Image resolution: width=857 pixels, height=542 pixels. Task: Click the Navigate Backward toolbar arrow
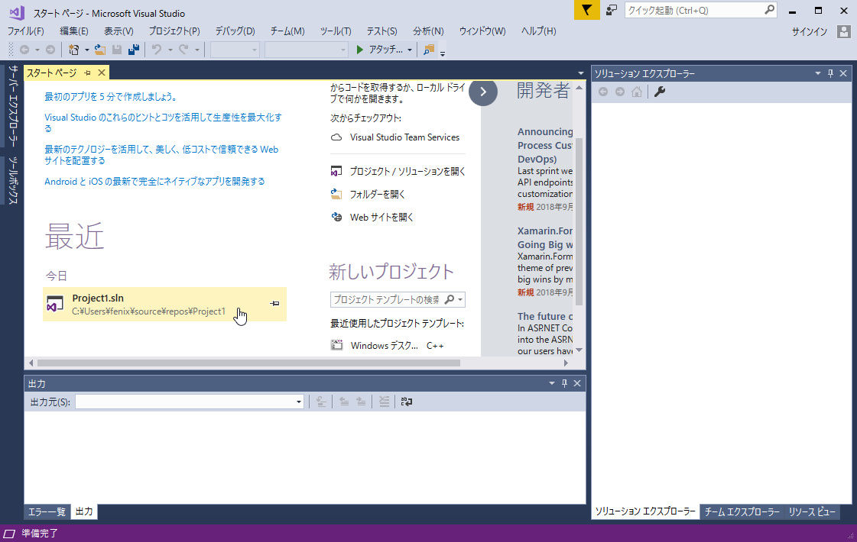(x=24, y=50)
